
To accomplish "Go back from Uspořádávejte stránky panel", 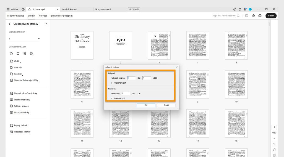I will pyautogui.click(x=10, y=24).
